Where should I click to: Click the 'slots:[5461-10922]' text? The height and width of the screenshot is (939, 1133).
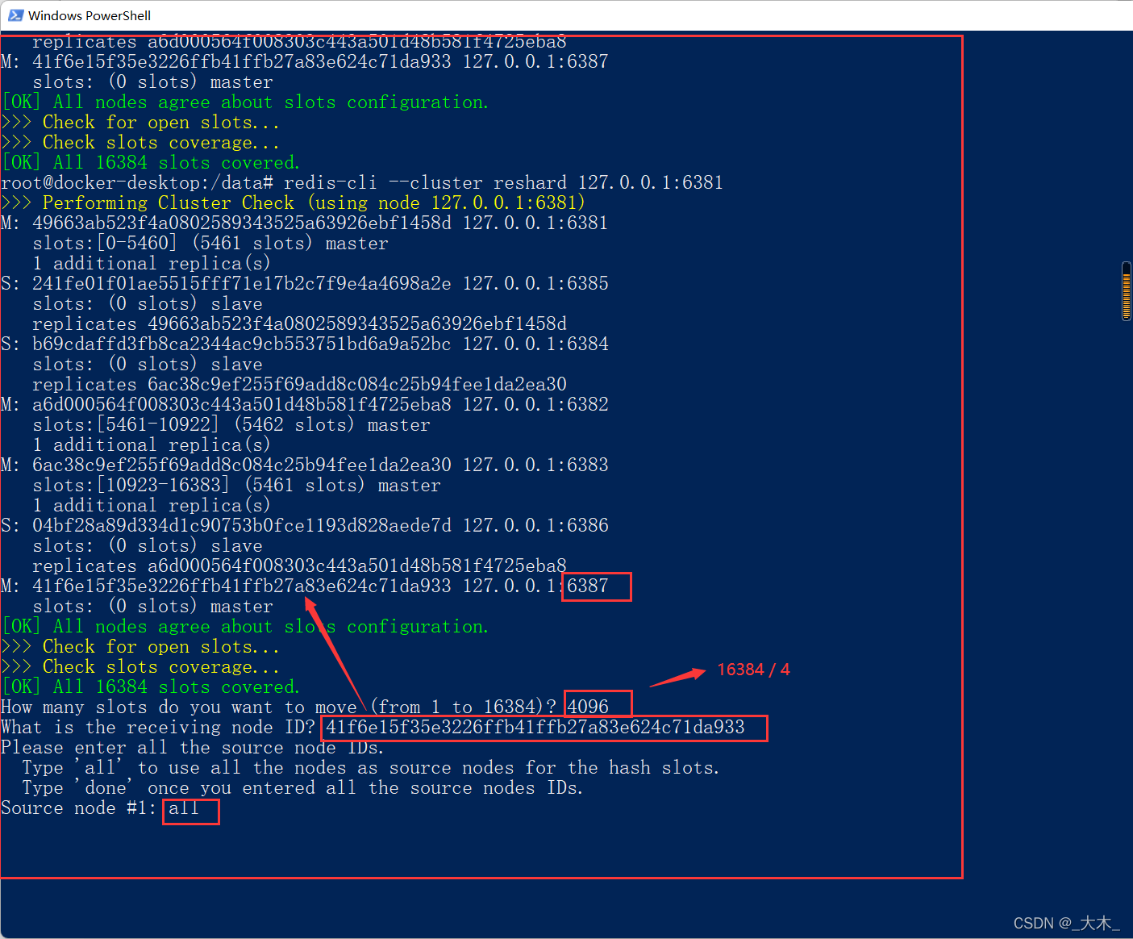click(x=126, y=424)
